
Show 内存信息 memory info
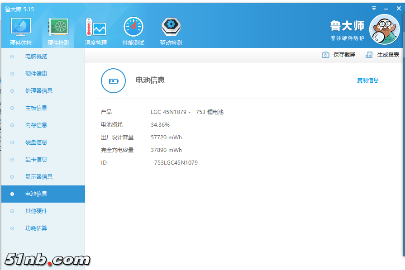(36, 125)
